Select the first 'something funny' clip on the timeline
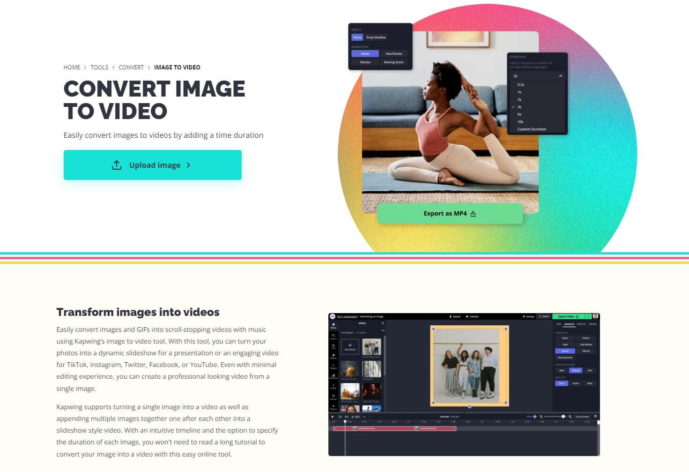 [x=373, y=428]
